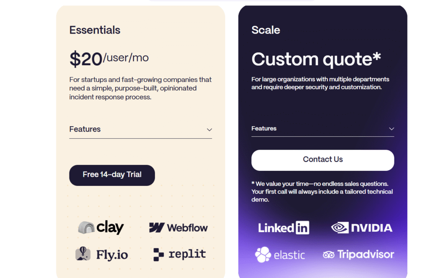This screenshot has height=278, width=431.
Task: Click the Replit logo icon
Action: click(158, 254)
